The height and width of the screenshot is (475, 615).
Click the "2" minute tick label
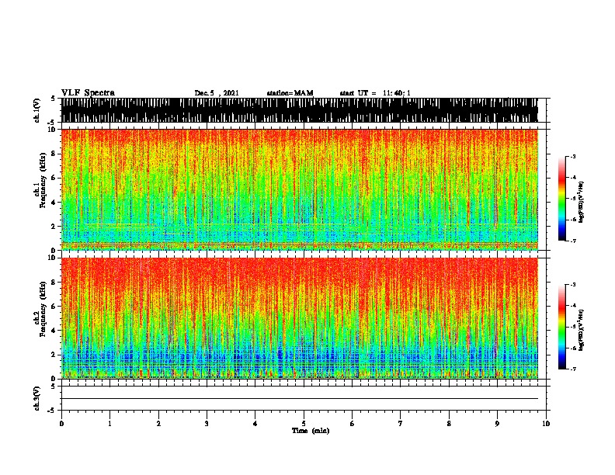click(x=158, y=424)
